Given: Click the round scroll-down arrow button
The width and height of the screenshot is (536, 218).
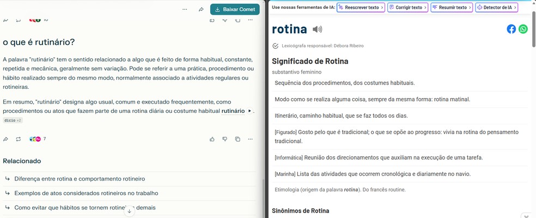Looking at the screenshot, I should (129, 211).
